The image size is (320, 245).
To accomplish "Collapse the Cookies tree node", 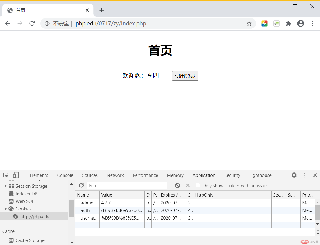I will point(5,209).
